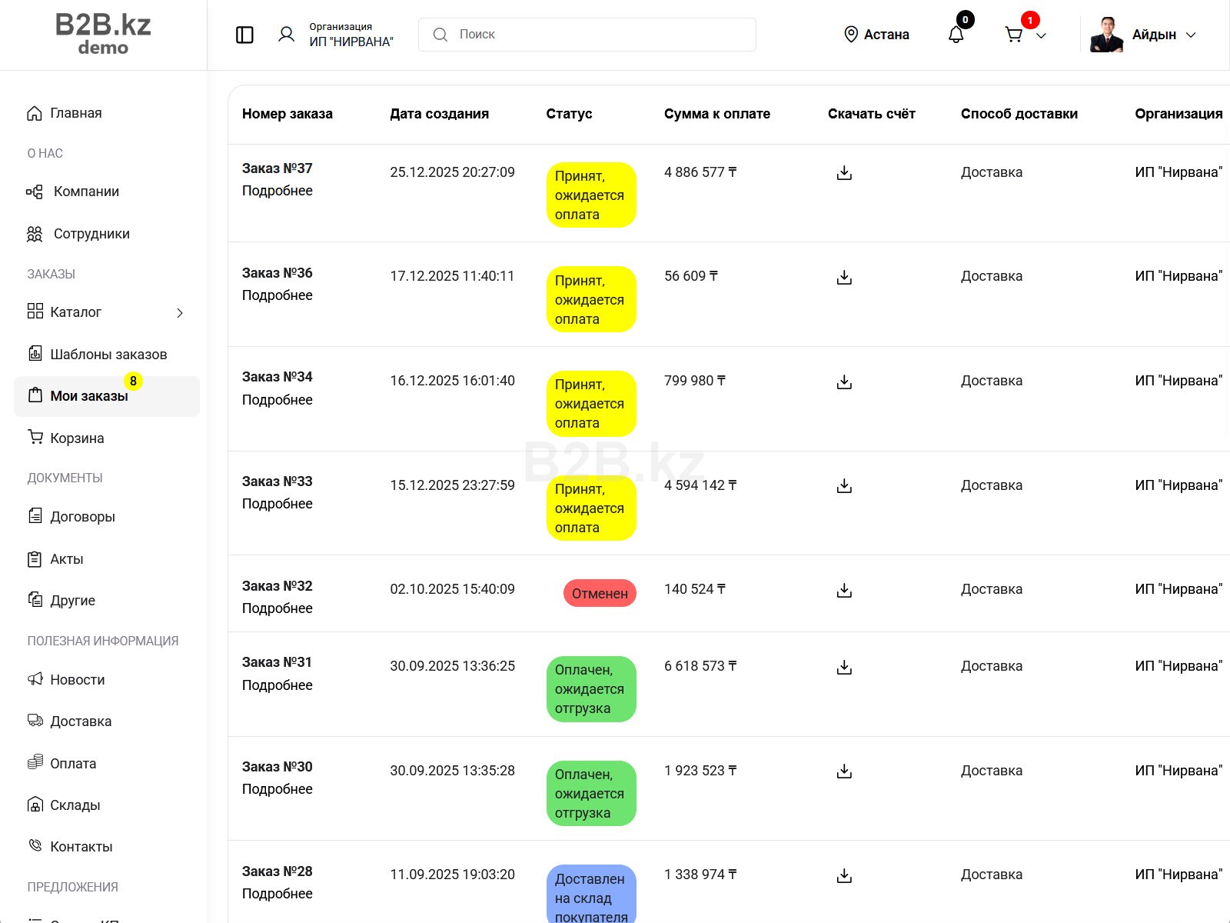The image size is (1230, 923).
Task: Open Подробнее for order №36
Action: 277,295
